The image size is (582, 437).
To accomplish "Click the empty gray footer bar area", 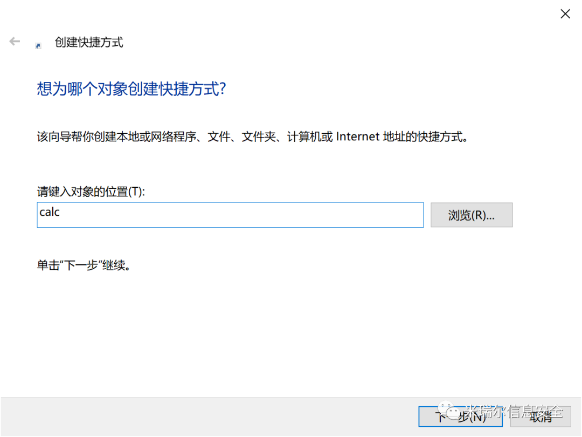I will click(208, 416).
